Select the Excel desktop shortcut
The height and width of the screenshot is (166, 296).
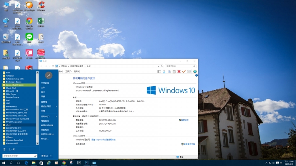tap(41, 23)
